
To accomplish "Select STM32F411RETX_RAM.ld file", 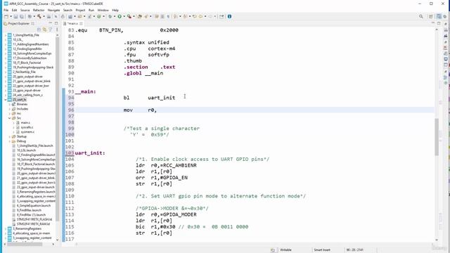I will pos(33,224).
